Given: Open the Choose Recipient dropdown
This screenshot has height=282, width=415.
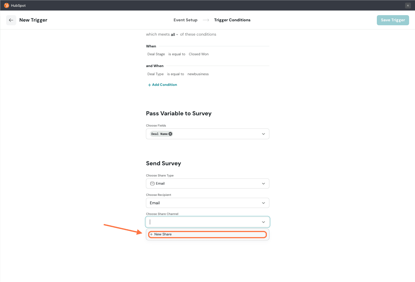Looking at the screenshot, I should click(207, 203).
